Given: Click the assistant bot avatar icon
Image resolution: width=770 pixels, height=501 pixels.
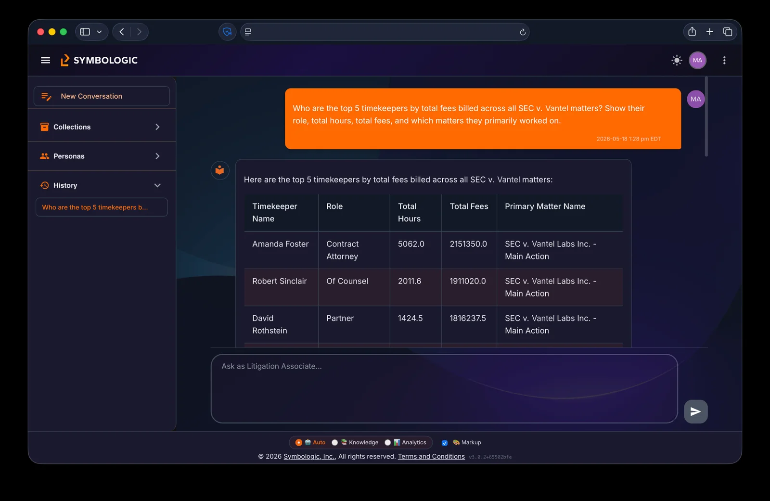Looking at the screenshot, I should 220,170.
